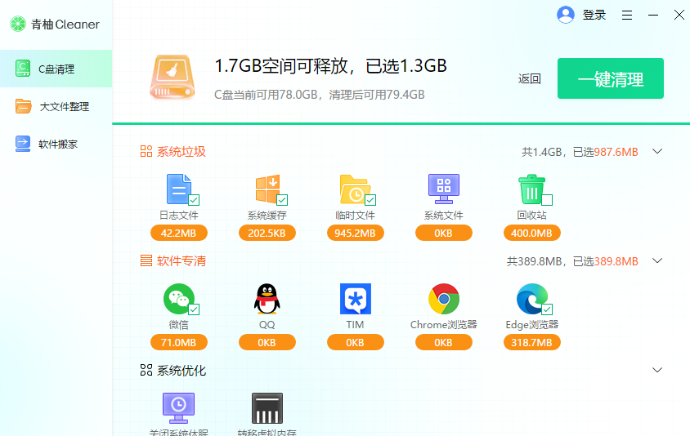Click the 系统垃圾 section heading icon

click(146, 151)
